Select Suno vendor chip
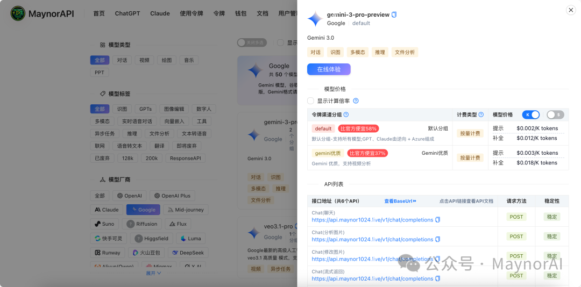 104,224
